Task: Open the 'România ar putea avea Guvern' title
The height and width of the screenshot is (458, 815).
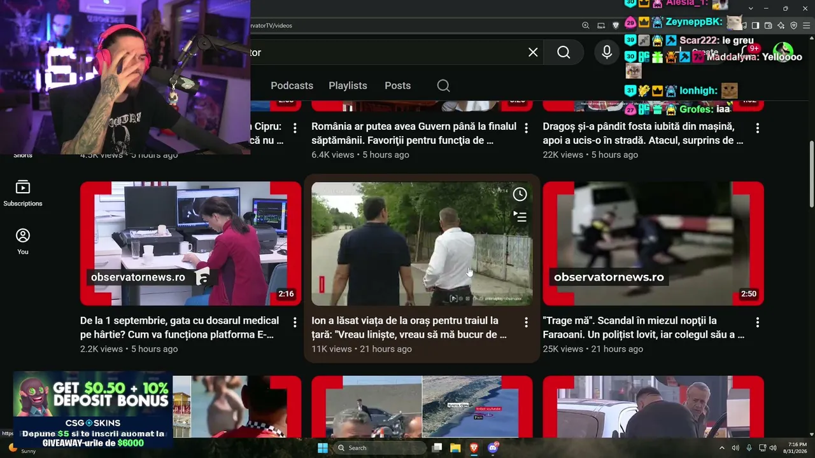Action: point(414,134)
